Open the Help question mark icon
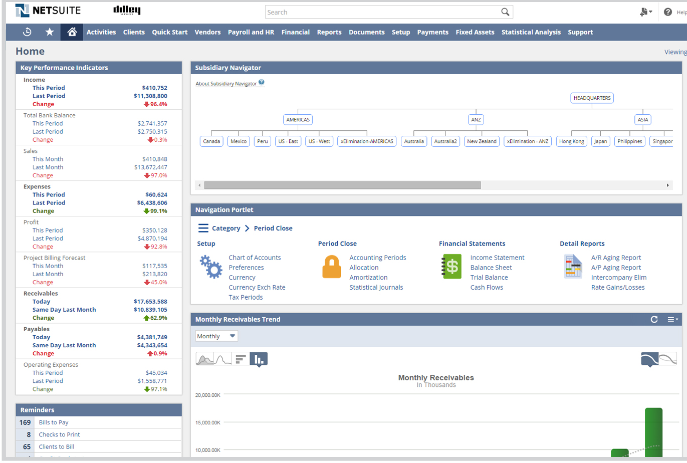Screen dimensions: 687x463 667,12
